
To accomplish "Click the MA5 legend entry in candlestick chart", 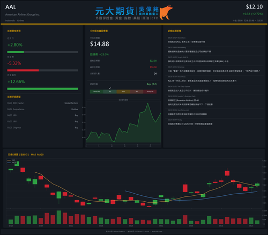I will [x=11, y=160].
